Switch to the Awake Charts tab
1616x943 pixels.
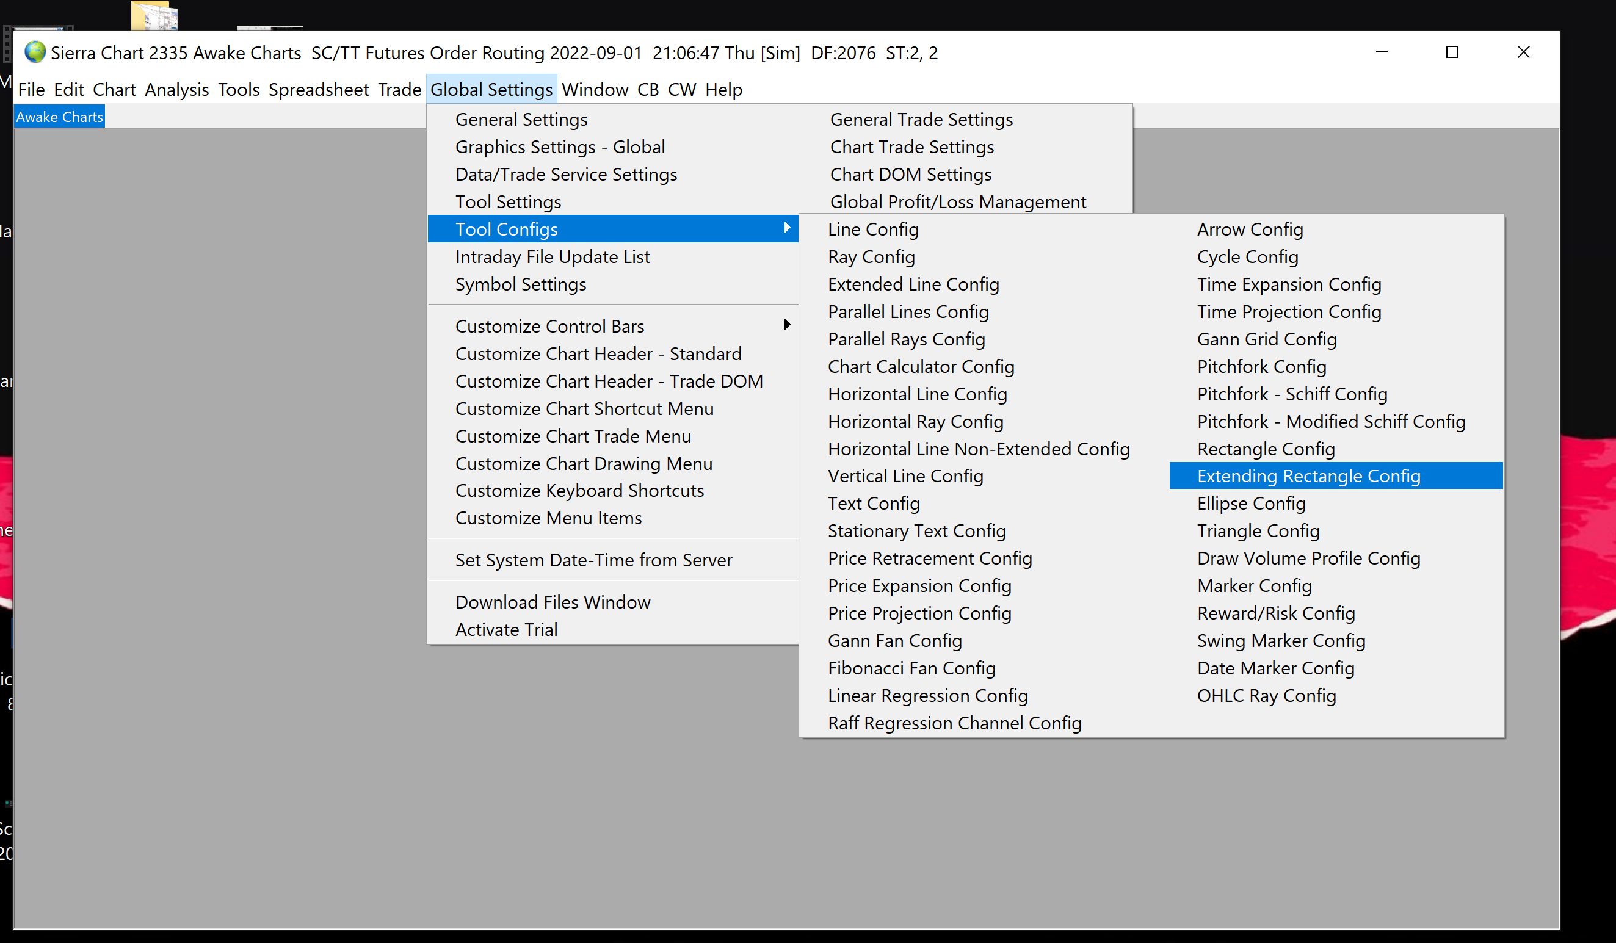pyautogui.click(x=59, y=117)
